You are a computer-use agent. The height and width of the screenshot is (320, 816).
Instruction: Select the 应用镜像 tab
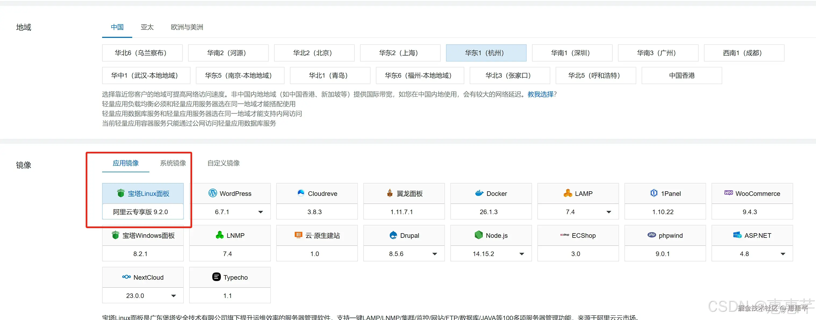(x=125, y=163)
